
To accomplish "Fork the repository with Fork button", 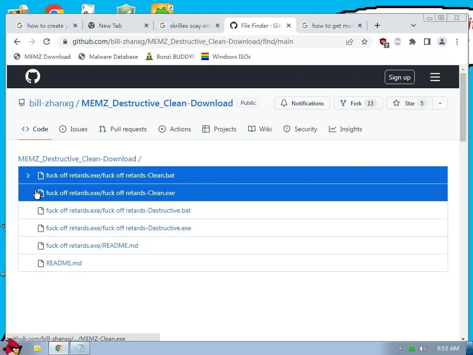I will tap(358, 103).
